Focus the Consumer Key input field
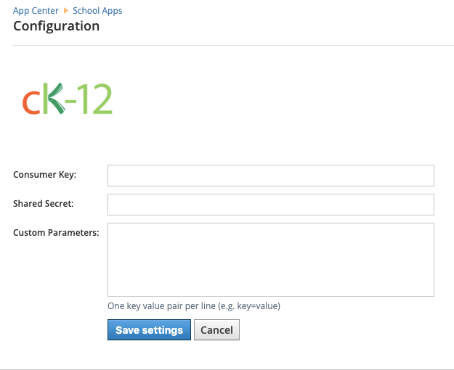The image size is (454, 370). pyautogui.click(x=270, y=176)
